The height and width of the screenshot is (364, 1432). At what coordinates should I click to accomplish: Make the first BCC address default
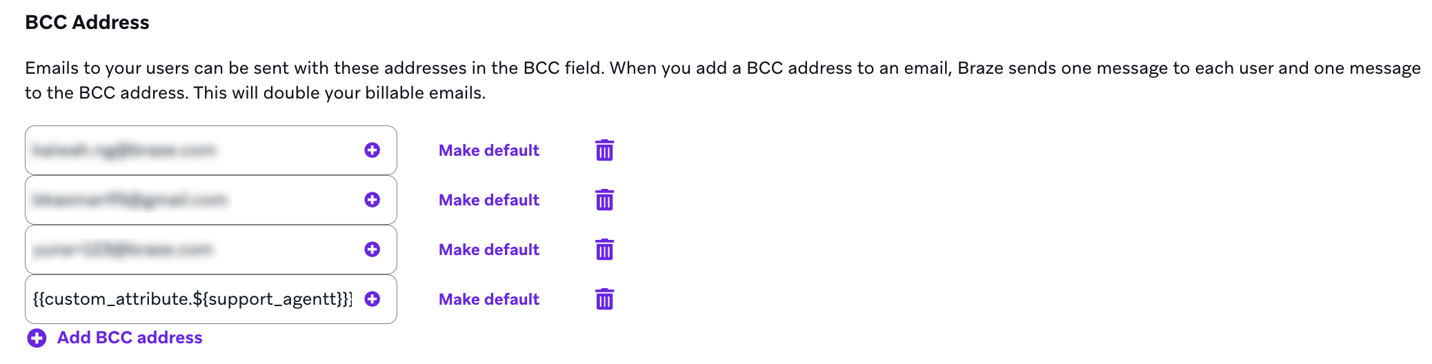[488, 150]
